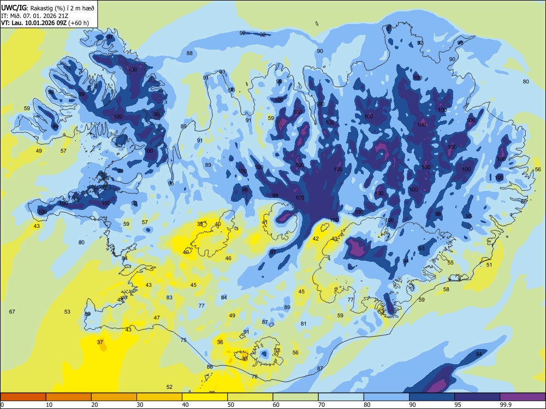Image resolution: width=546 pixels, height=409 pixels.
Task: Select the map value "53" over the sea
Action: coord(67,311)
